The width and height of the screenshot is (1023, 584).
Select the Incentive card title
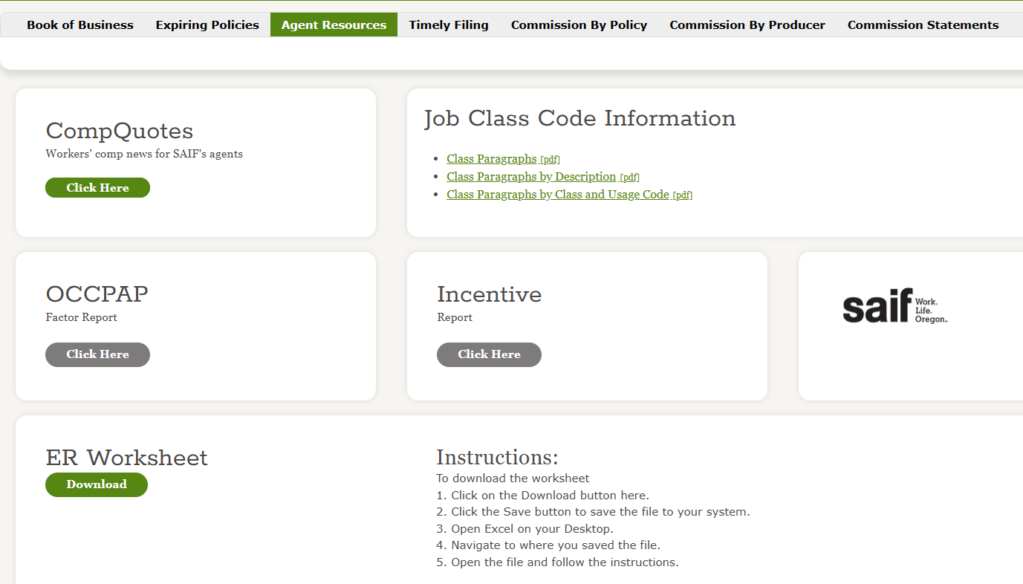tap(489, 294)
